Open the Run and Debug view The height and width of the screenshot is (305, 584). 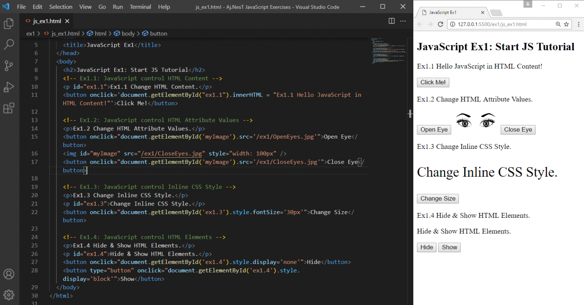click(9, 87)
